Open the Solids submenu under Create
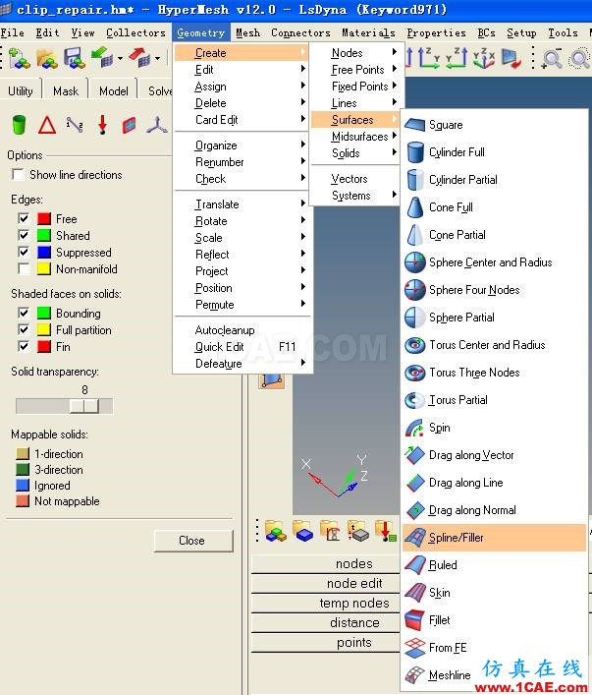The image size is (592, 695). pos(355,153)
